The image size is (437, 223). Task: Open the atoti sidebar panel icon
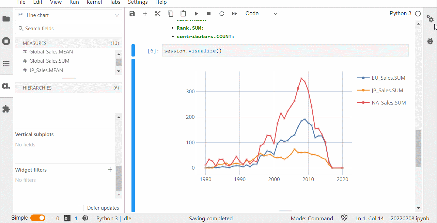pos(6,86)
